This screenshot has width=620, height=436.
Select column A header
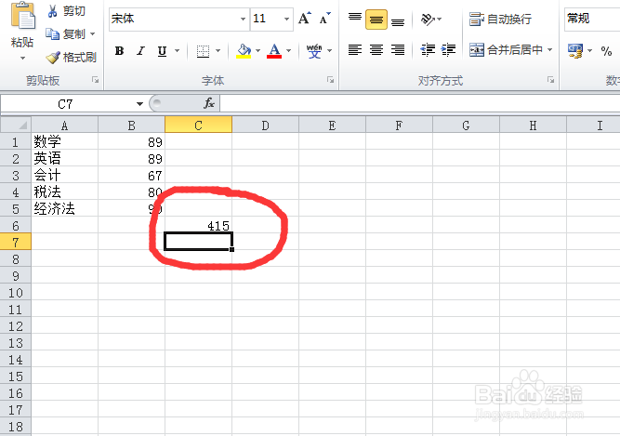coord(64,126)
